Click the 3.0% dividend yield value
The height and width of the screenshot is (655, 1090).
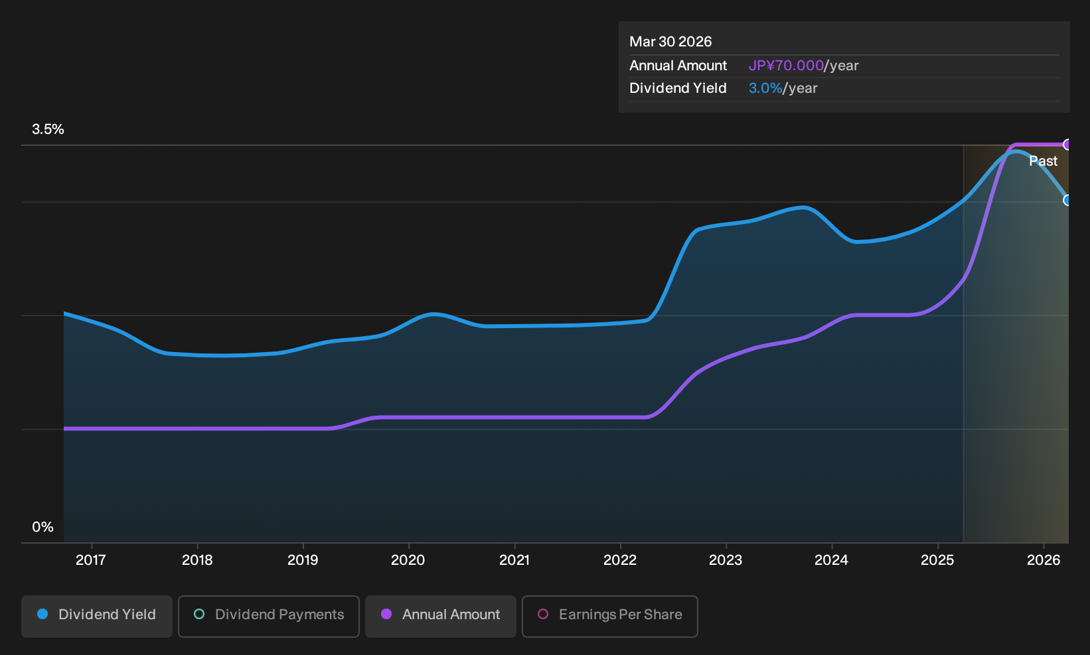(765, 88)
